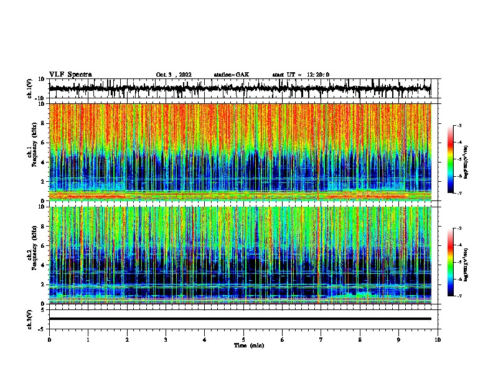Viewport: 493px width, 381px height.
Task: Click the -7 label on ch.1 color bar
Action: [x=459, y=193]
